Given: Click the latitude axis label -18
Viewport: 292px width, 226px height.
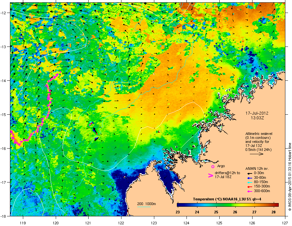Looking at the screenshot, I should coord(4,216).
